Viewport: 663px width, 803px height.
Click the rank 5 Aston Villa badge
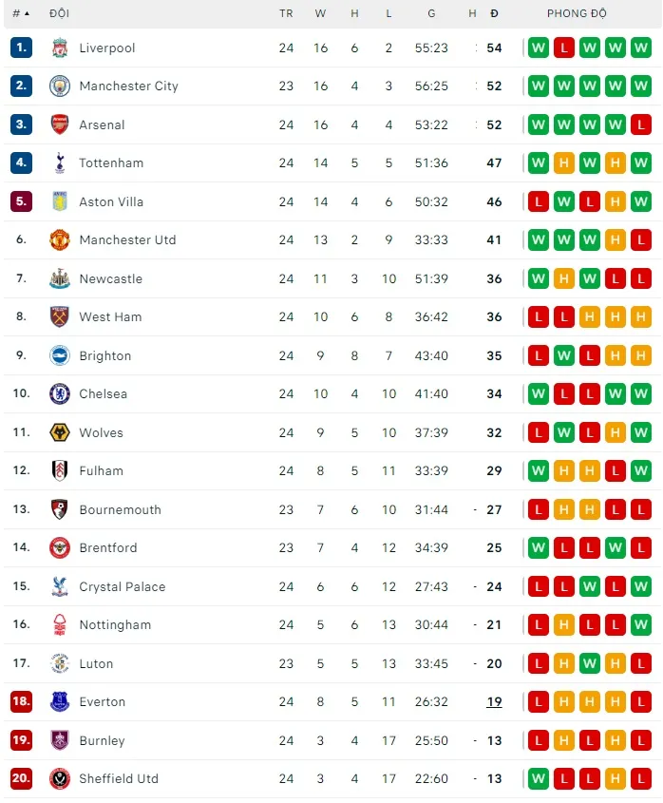21,201
